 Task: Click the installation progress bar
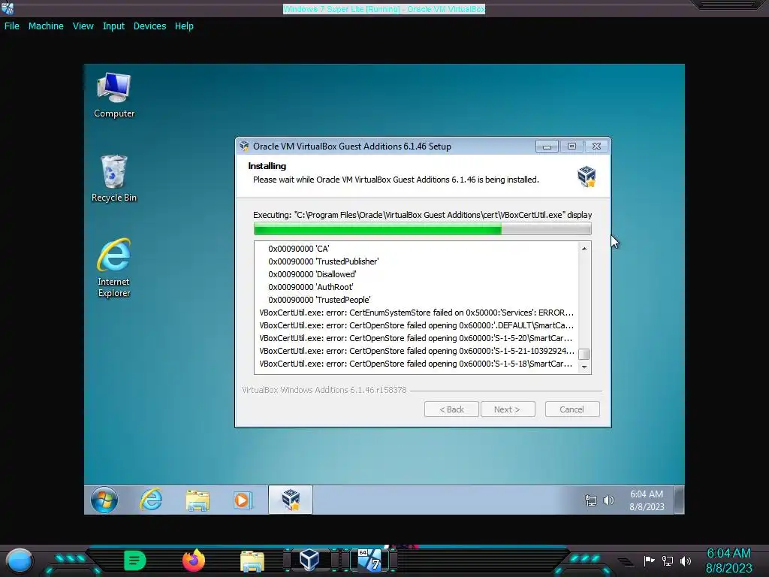tap(422, 228)
